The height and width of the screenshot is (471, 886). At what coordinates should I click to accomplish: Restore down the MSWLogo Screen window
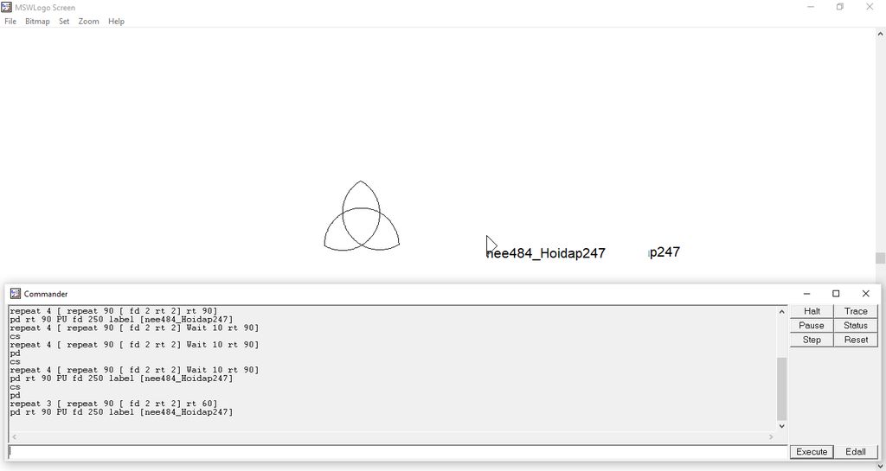[840, 7]
